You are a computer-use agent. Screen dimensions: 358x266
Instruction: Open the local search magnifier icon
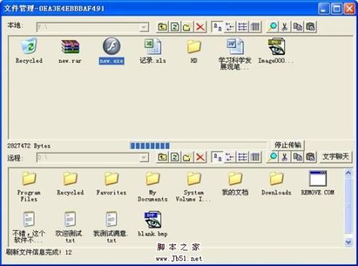(x=272, y=27)
